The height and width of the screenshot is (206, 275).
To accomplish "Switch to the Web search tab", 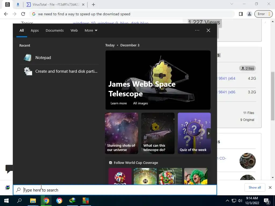I will [x=74, y=31].
